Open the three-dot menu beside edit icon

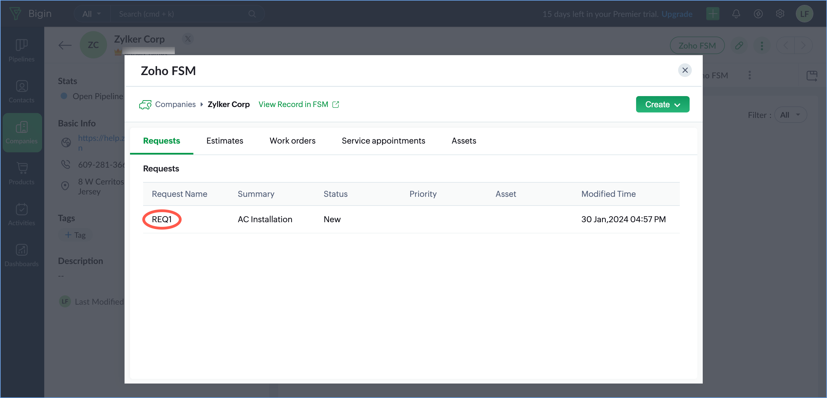click(x=761, y=45)
